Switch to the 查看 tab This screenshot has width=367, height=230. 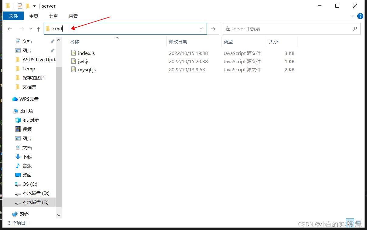[73, 16]
